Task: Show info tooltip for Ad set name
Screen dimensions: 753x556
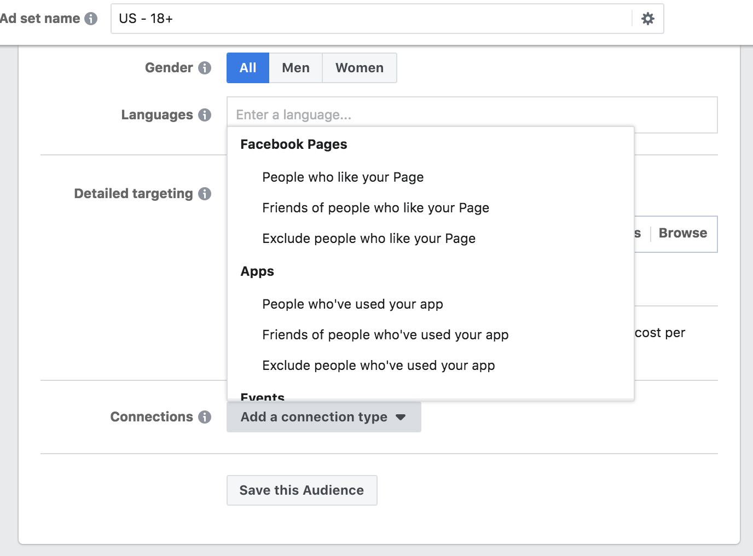Action: [91, 19]
